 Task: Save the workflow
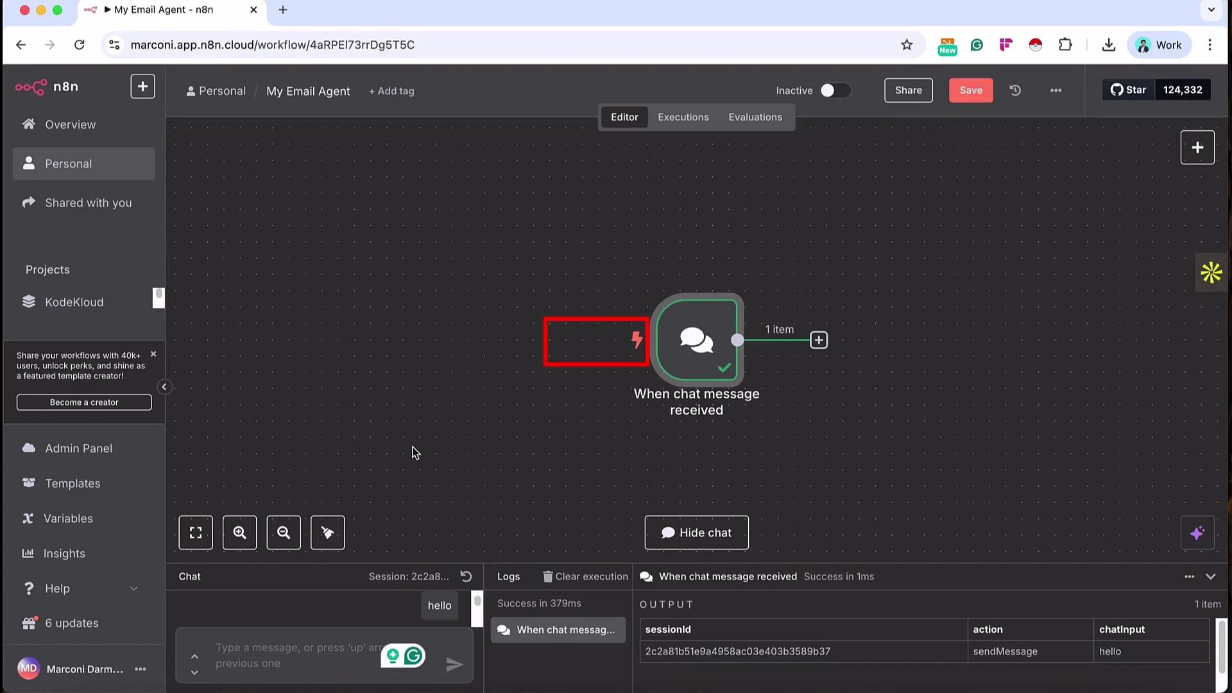pos(971,90)
